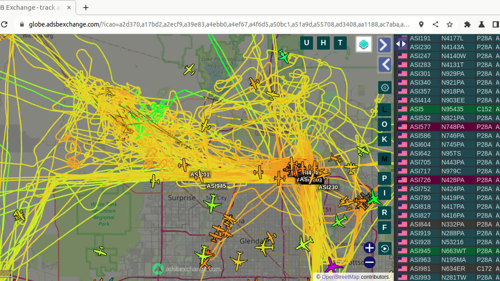
Task: Select highlighted row ASI577 N748PA
Action: [x=448, y=127]
